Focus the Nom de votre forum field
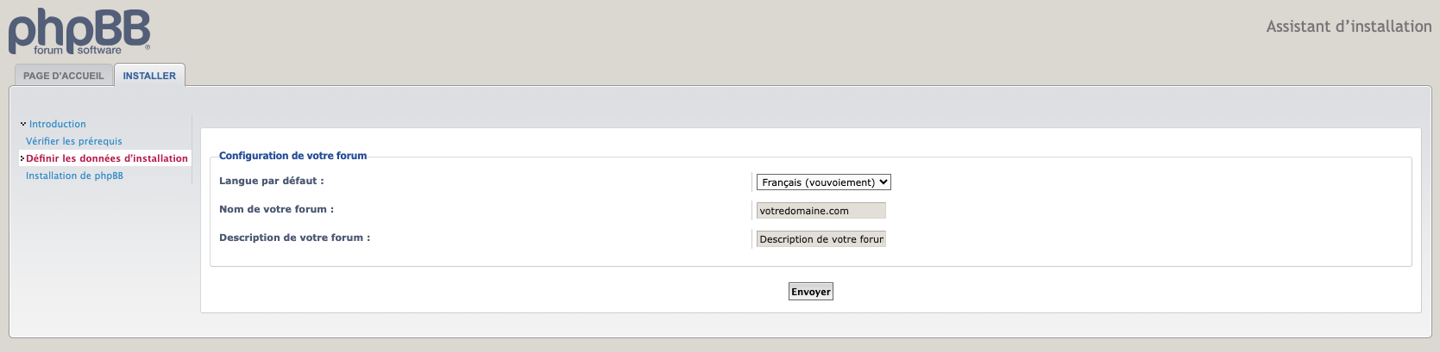Screen dimensions: 1440x352 (x=821, y=211)
